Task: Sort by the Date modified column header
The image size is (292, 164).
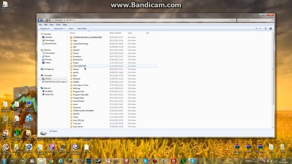Action: pyautogui.click(x=115, y=33)
